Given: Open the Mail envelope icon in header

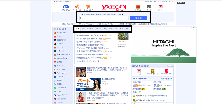Looking at the screenshot, I should pyautogui.click(x=160, y=7).
